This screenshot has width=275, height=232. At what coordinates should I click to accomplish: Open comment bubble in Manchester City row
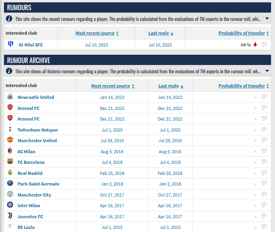(264, 194)
